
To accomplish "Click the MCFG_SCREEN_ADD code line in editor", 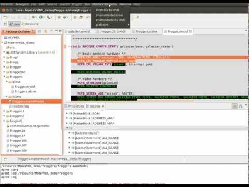I will coord(105,94).
